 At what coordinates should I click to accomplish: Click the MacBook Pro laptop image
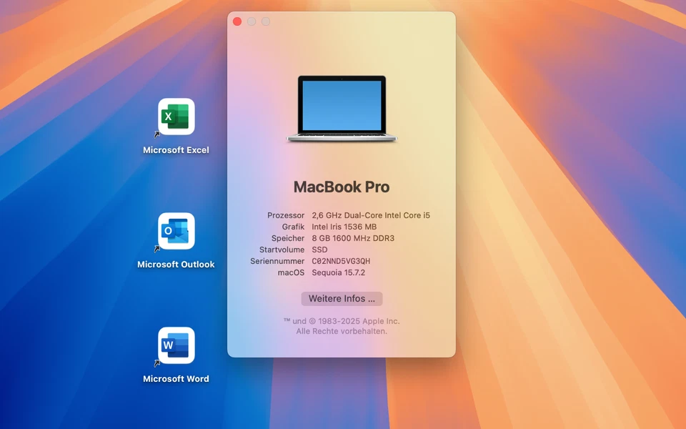coord(342,107)
